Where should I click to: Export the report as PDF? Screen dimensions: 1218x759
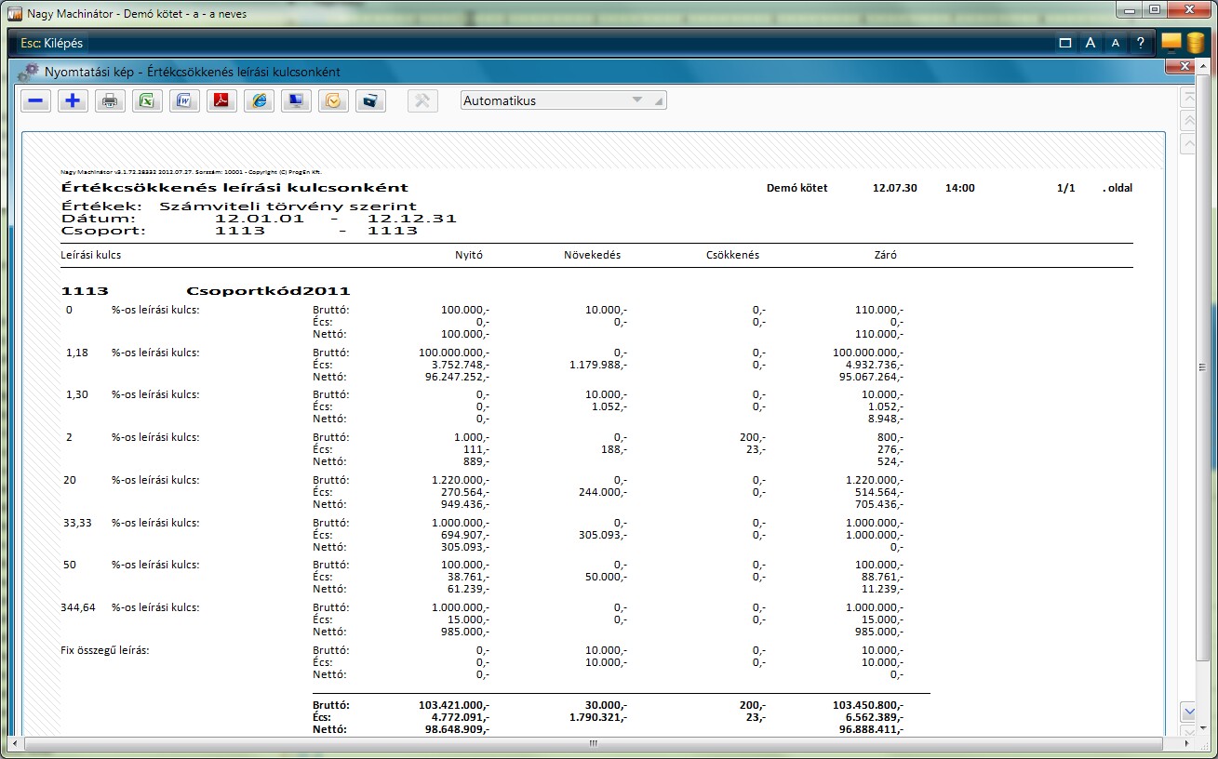[x=221, y=101]
